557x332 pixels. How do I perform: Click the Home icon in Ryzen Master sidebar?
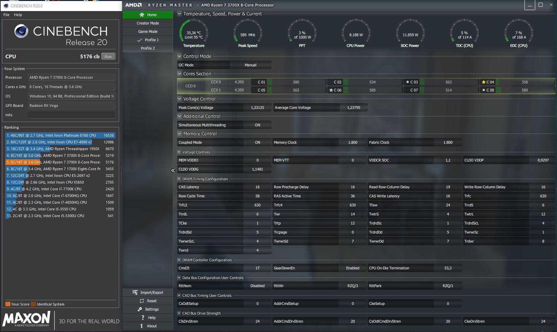click(x=142, y=15)
